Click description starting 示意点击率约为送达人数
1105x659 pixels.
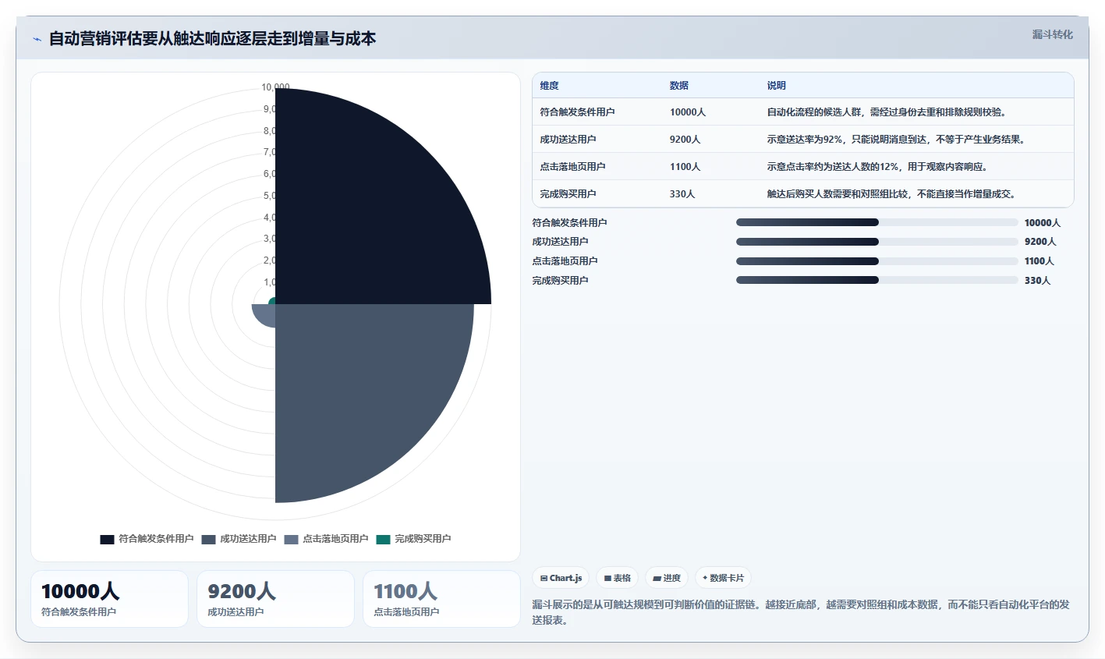tap(879, 167)
